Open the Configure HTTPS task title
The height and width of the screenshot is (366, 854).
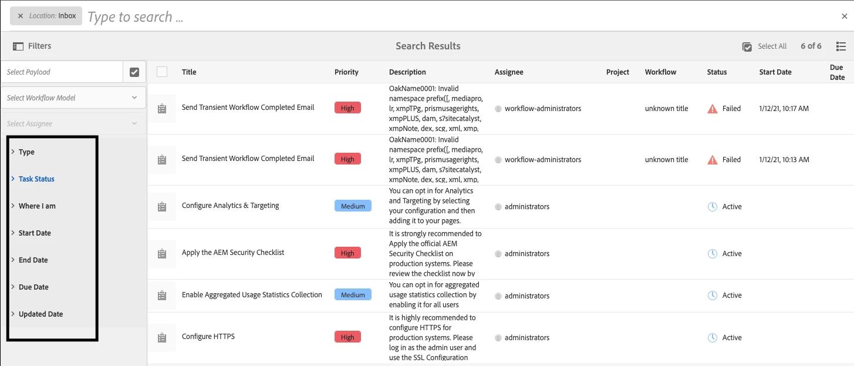[x=208, y=337]
